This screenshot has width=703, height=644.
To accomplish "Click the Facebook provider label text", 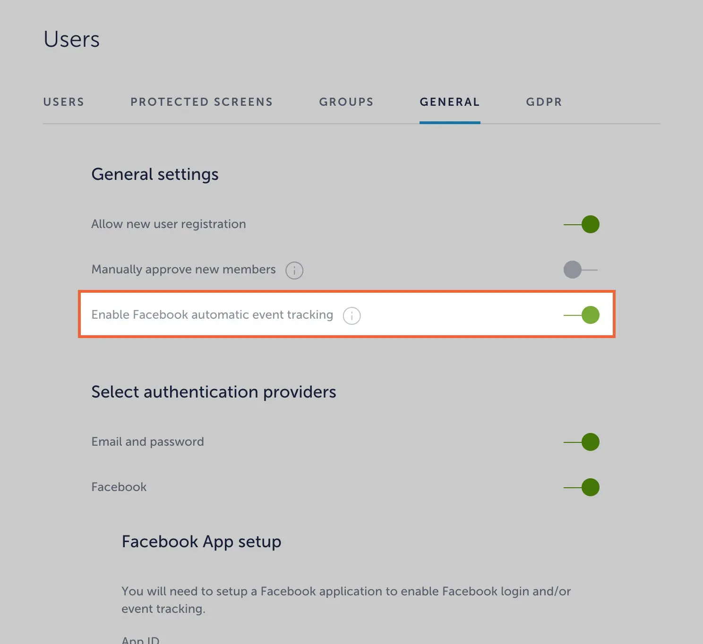I will [119, 487].
